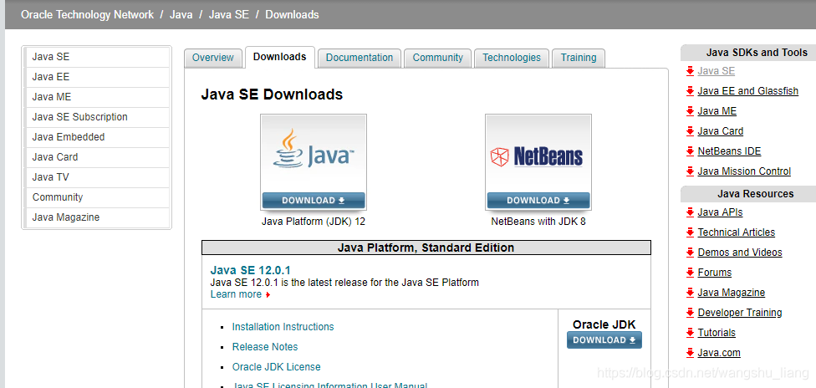Click red arrow icon beside Java.com
The image size is (816, 388).
tap(690, 353)
